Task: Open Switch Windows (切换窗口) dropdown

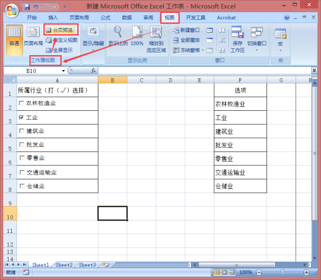Action: [257, 39]
